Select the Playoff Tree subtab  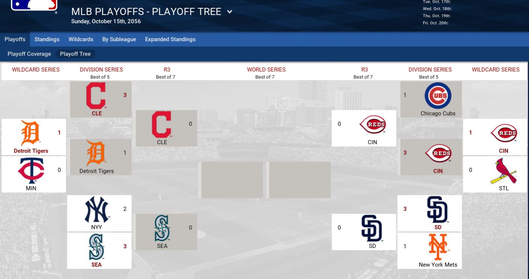coord(75,54)
